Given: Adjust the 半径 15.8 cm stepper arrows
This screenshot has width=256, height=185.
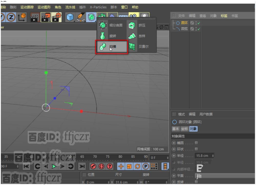Looking at the screenshot, I should point(213,156).
